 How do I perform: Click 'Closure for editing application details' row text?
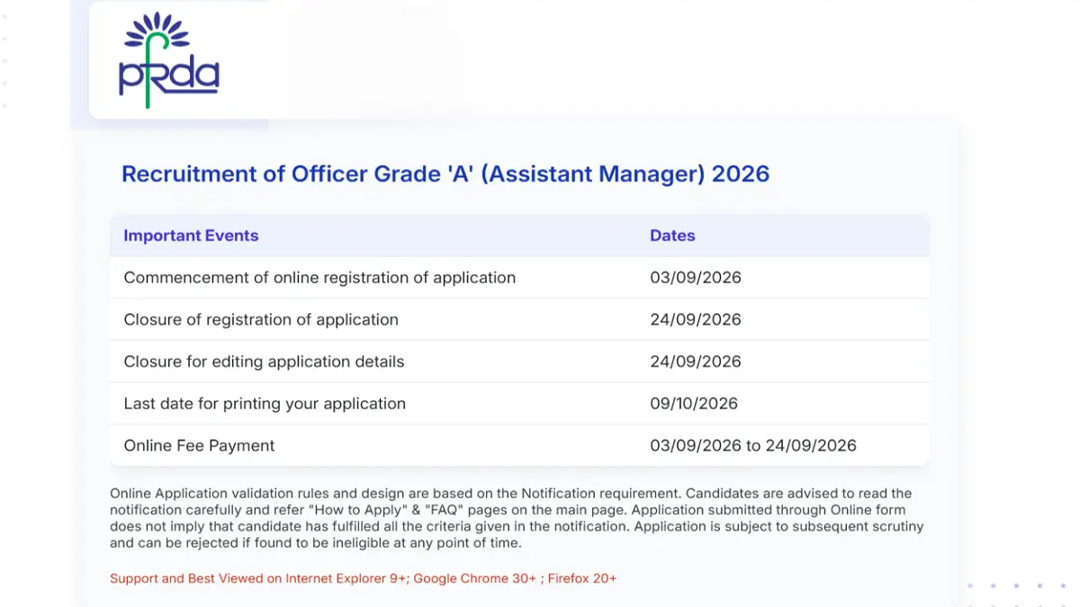[x=264, y=362]
